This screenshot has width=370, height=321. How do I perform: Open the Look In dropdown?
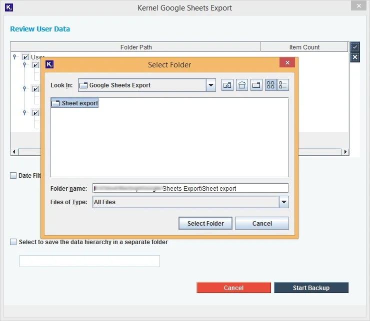tap(211, 85)
